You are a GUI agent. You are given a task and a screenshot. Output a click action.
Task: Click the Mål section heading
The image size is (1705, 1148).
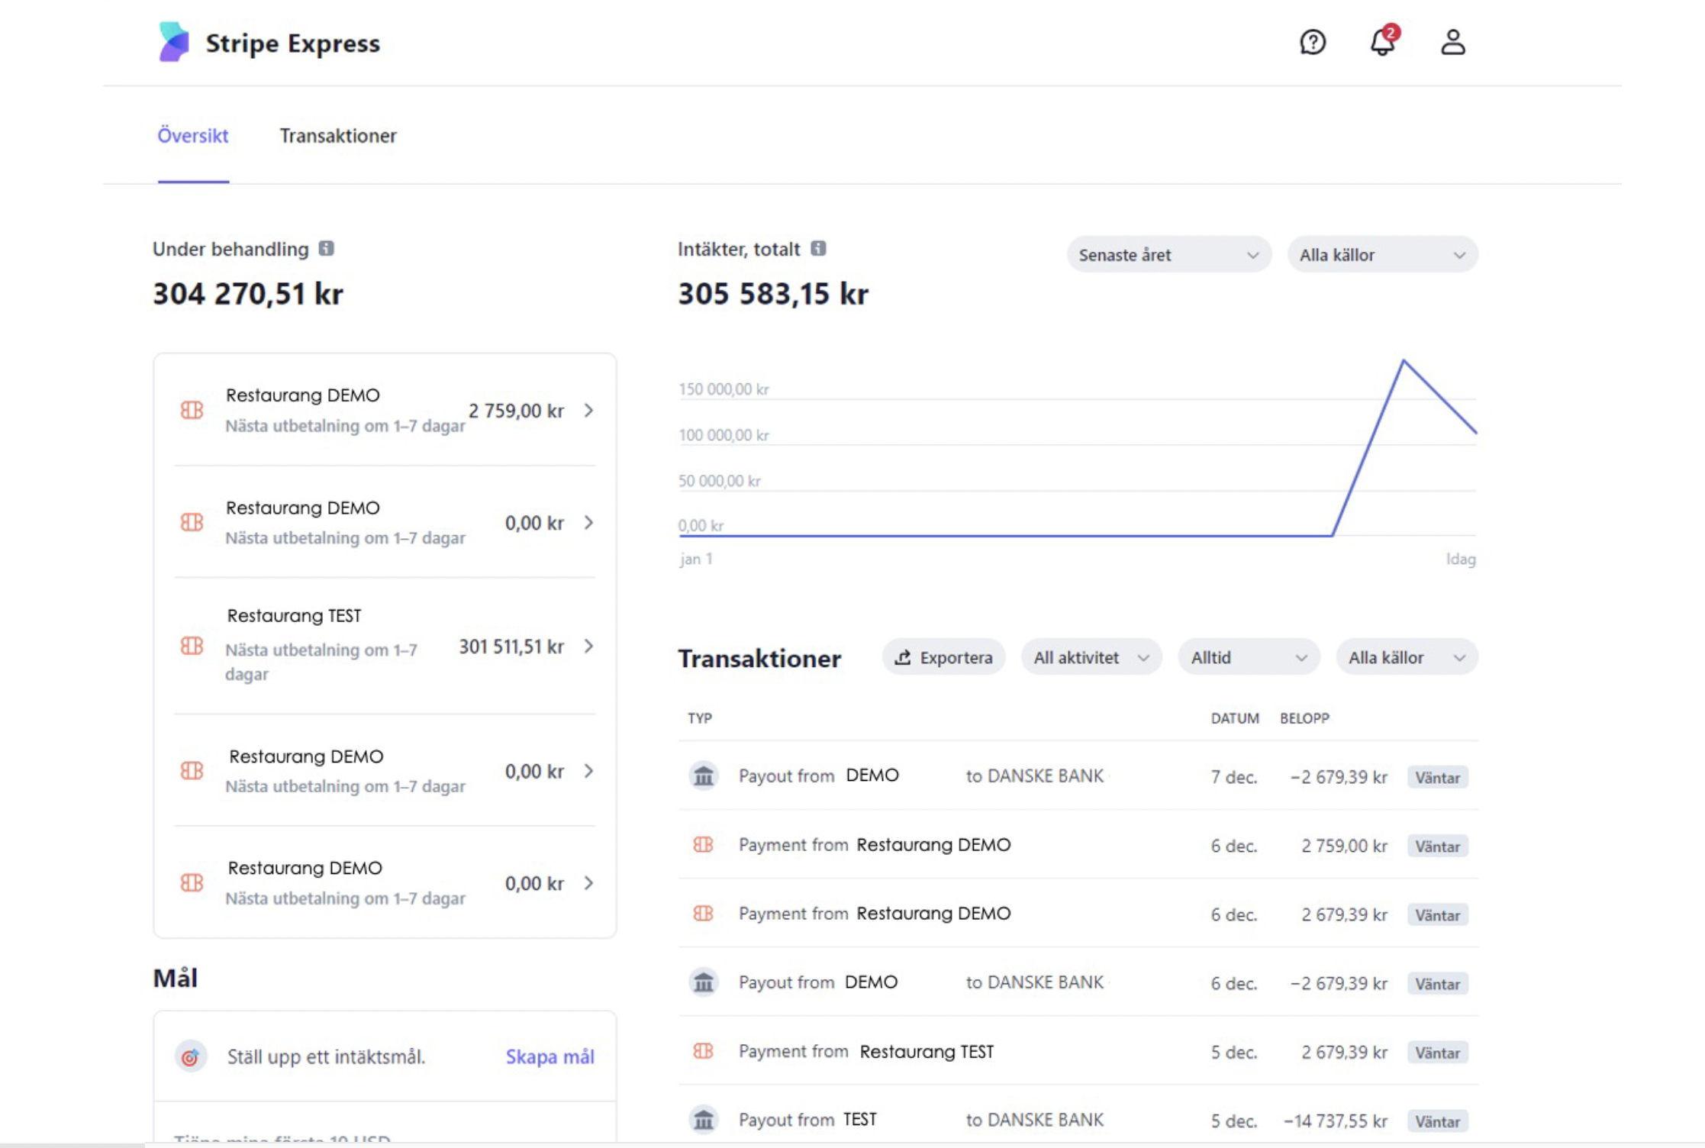coord(176,978)
